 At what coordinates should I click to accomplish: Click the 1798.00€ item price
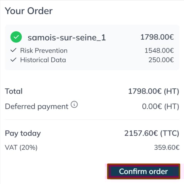(157, 37)
